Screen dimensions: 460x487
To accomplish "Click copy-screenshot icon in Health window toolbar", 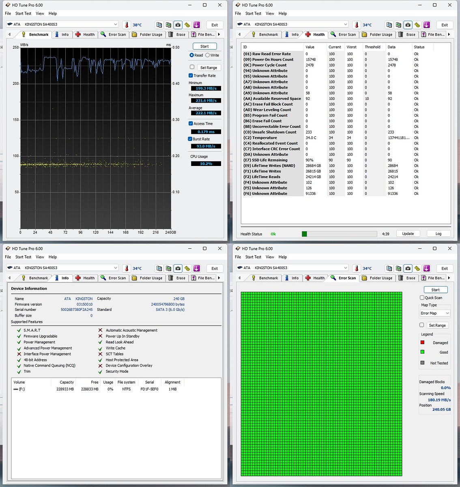I will pyautogui.click(x=398, y=25).
